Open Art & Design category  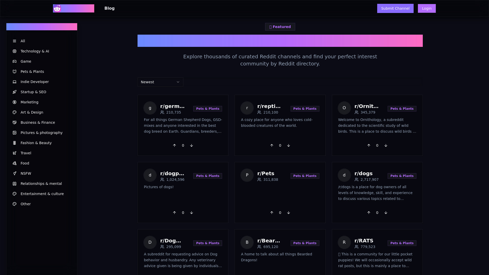click(x=42, y=112)
